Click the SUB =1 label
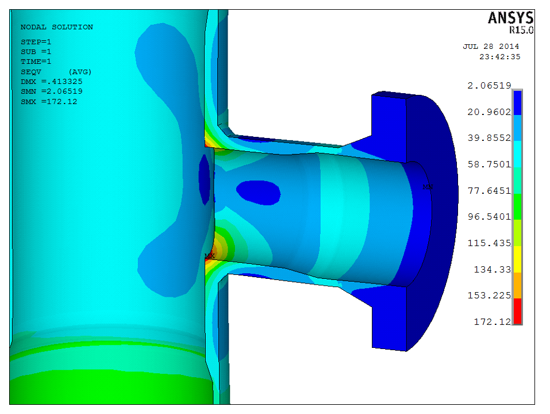550x414 pixels. (x=36, y=52)
